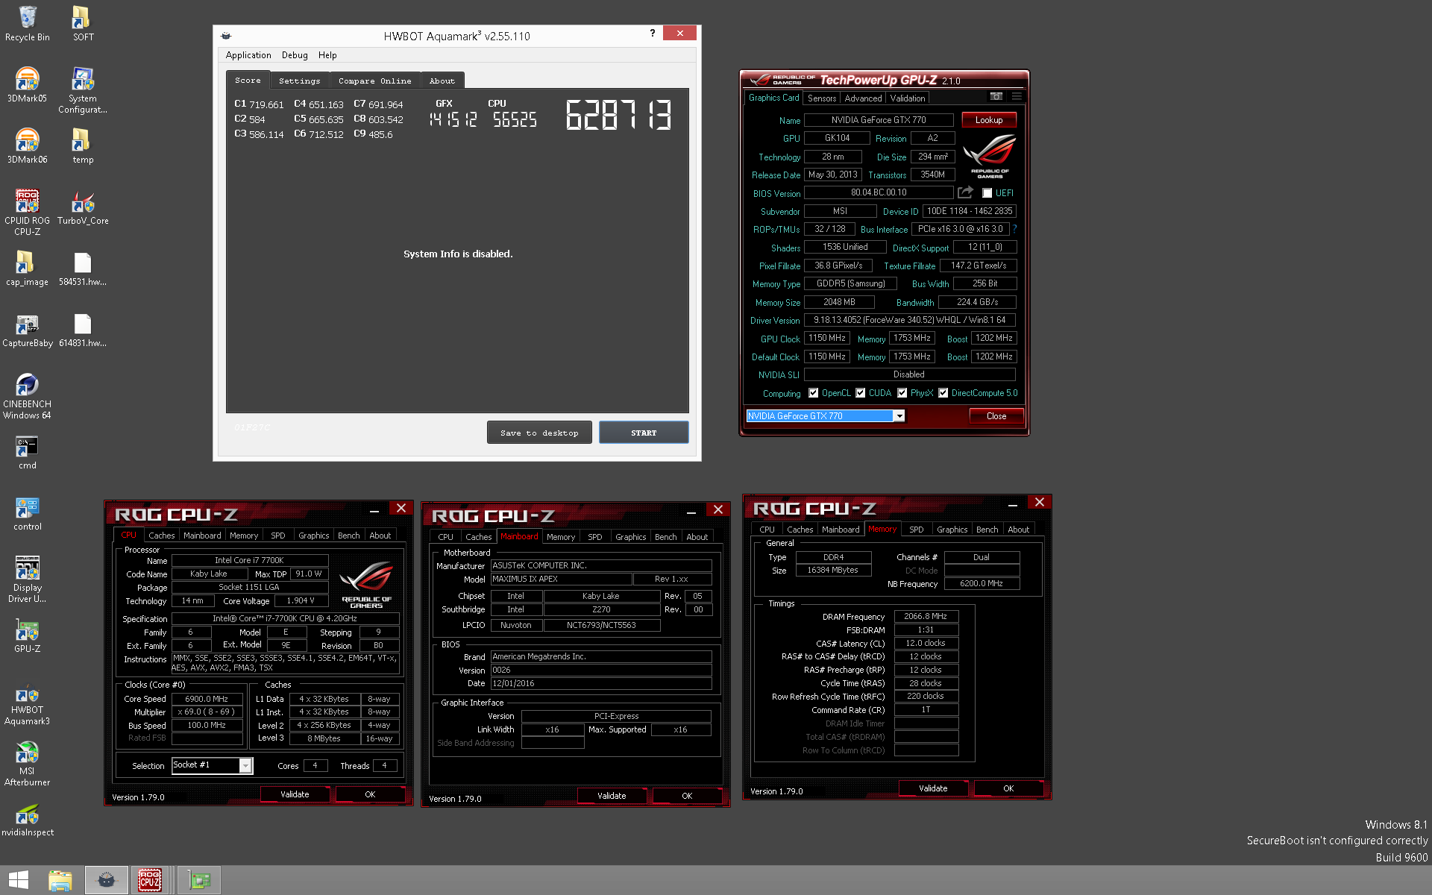Image resolution: width=1432 pixels, height=895 pixels.
Task: Open Sensors tab in GPU-Z
Action: coord(822,98)
